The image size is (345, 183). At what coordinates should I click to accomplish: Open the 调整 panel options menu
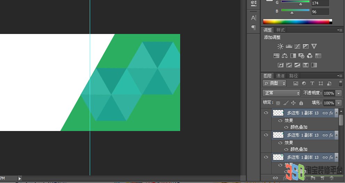click(340, 30)
